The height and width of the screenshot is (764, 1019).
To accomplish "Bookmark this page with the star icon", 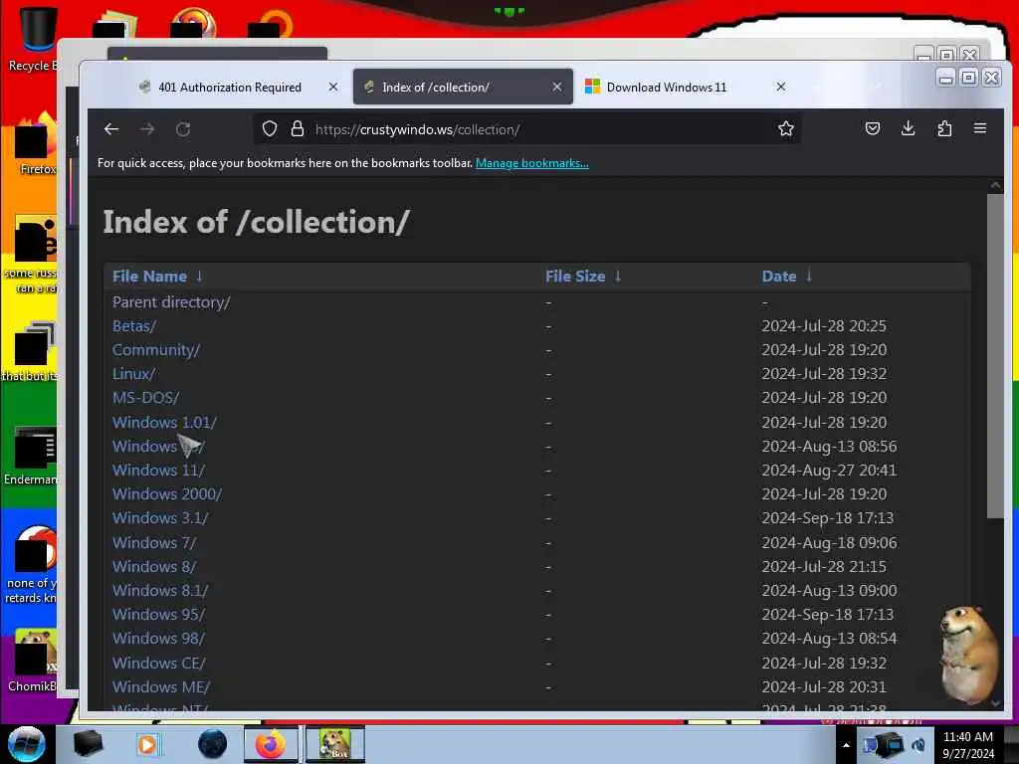I will coord(786,128).
